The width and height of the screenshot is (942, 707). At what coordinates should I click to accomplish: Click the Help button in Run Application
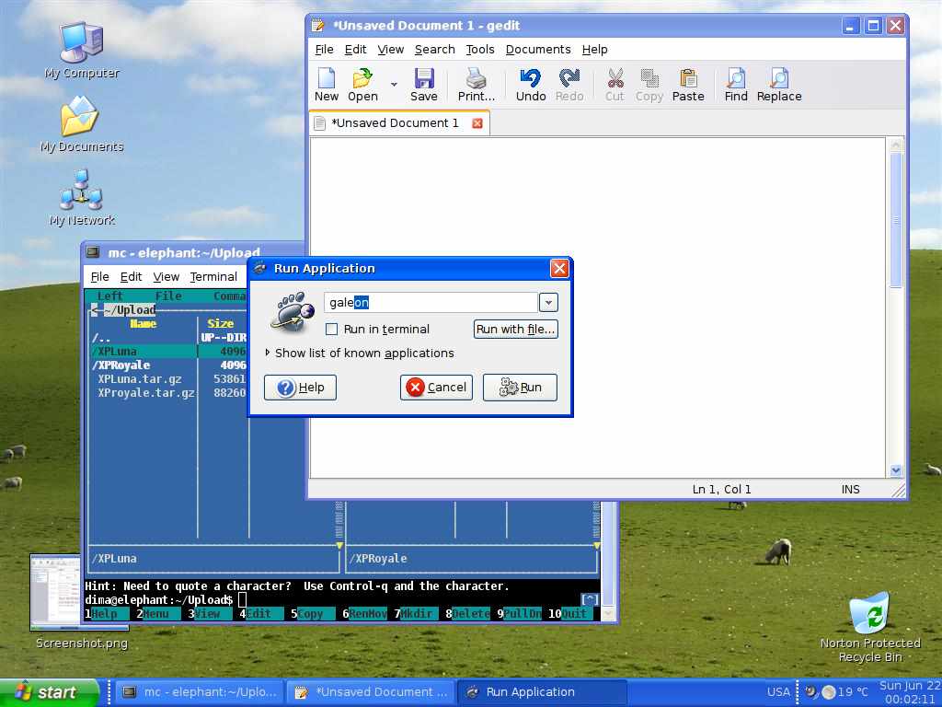(x=300, y=388)
